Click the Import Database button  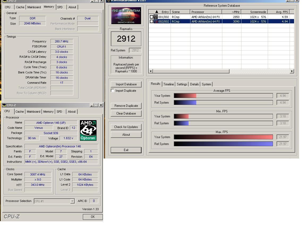click(x=126, y=84)
